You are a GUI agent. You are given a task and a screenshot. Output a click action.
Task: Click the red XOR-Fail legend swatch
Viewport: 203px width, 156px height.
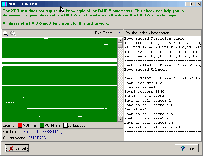(x=20, y=125)
